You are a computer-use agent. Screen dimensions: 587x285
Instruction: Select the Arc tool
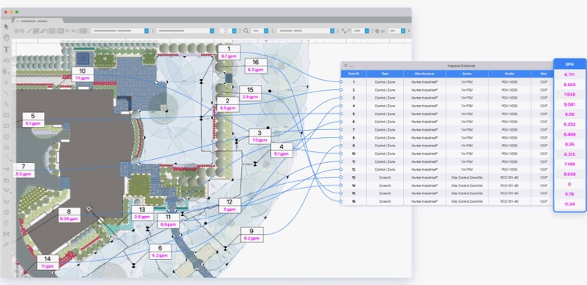pyautogui.click(x=6, y=158)
